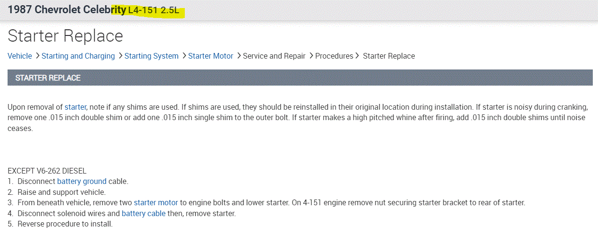Open the Vehicle breadcrumb link

[19, 56]
